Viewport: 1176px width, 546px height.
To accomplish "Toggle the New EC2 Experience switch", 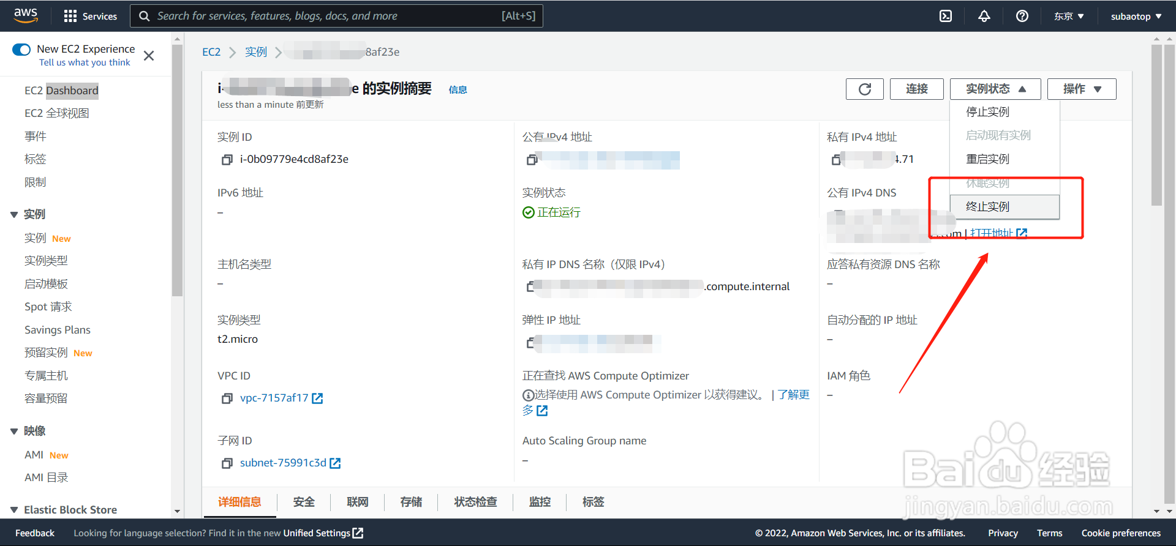I will pos(21,49).
